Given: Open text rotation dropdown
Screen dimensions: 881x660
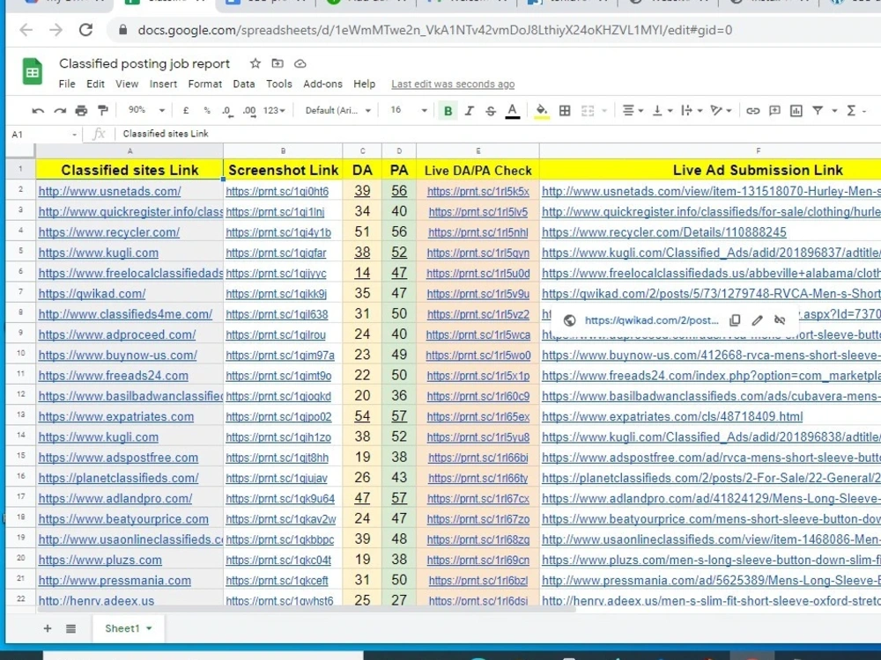Looking at the screenshot, I should pos(721,111).
